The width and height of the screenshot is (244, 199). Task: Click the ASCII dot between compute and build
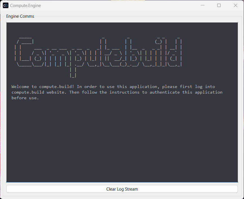coord(122,64)
